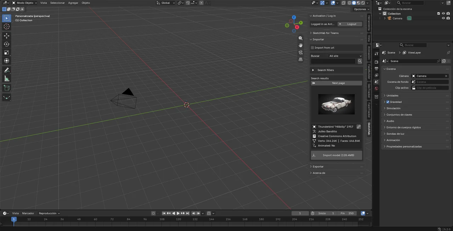Open the Opciones dropdown
This screenshot has width=453, height=231.
click(361, 9)
